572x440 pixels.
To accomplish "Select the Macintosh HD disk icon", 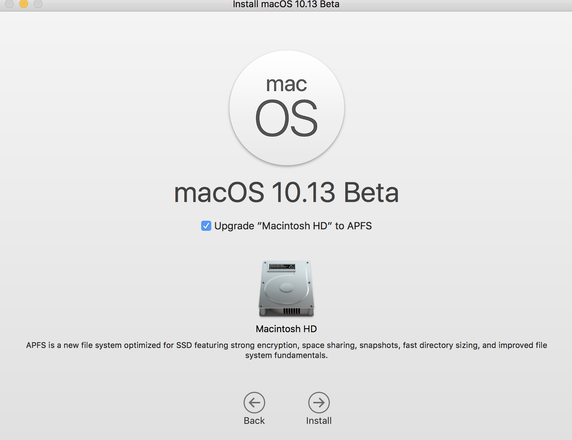I will pyautogui.click(x=286, y=289).
